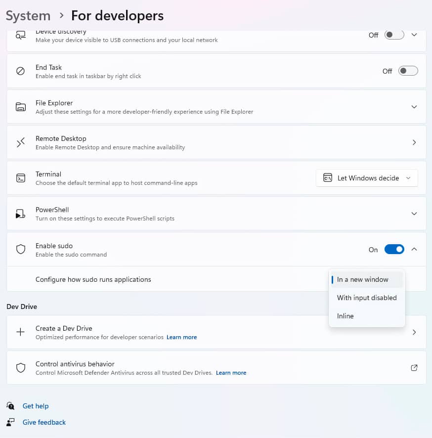The height and width of the screenshot is (438, 432).
Task: Click the File Explorer folder icon
Action: [20, 107]
